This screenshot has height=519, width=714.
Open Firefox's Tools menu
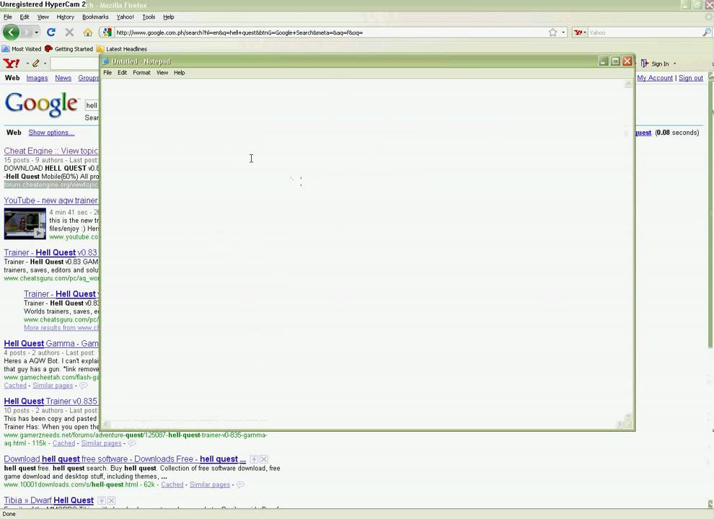click(149, 17)
